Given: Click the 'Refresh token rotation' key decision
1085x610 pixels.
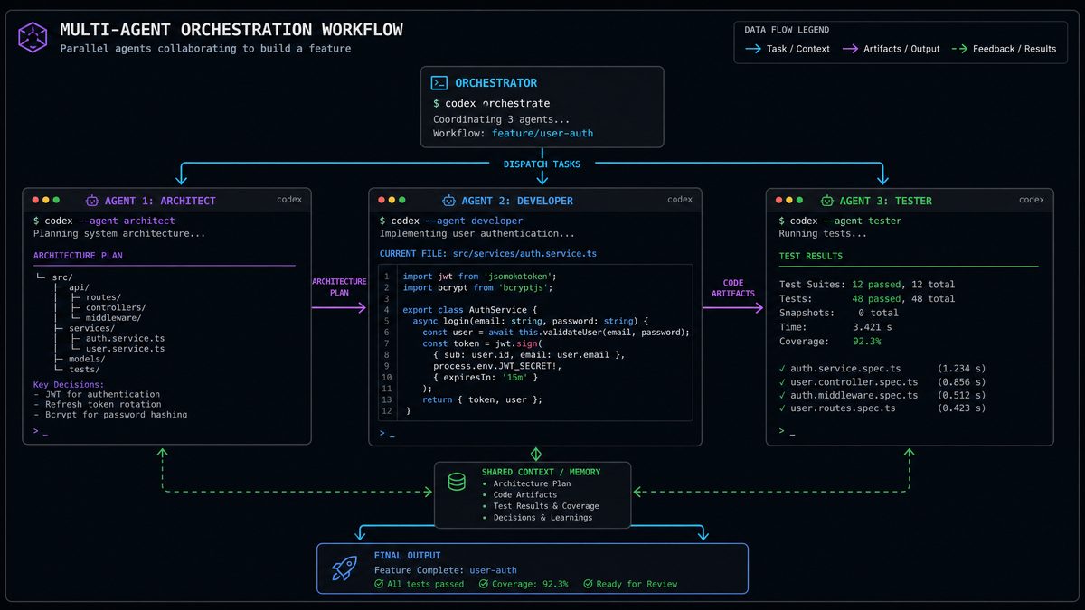Looking at the screenshot, I should point(98,404).
